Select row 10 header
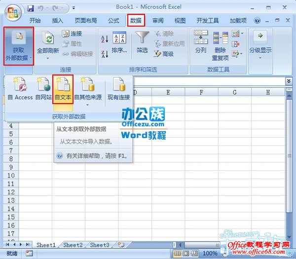Screen dimensions: 296x259 tap(11, 175)
